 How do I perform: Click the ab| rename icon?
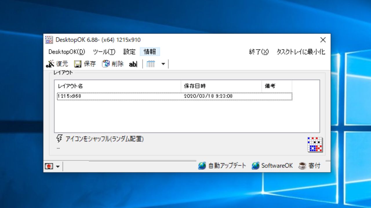[133, 64]
